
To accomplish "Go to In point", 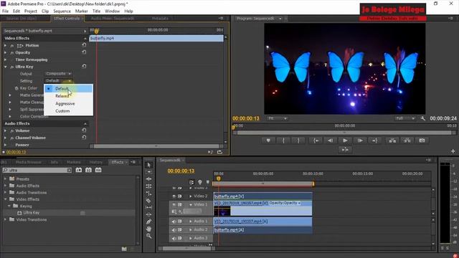I will pyautogui.click(x=316, y=140).
